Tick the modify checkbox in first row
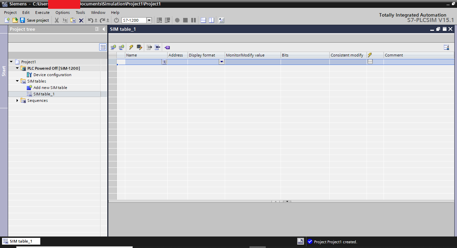Screen dimensions: 457x248 pyautogui.click(x=370, y=62)
